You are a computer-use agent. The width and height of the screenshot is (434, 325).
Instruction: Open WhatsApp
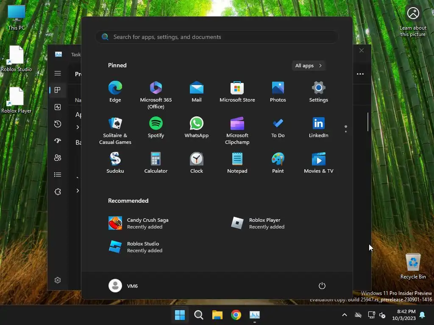point(197,127)
